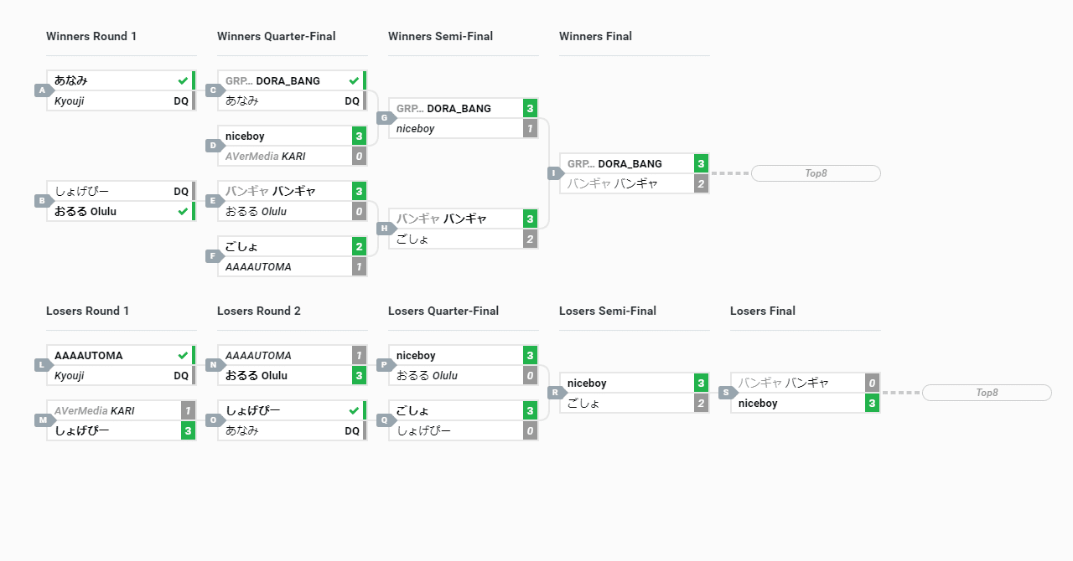1073x561 pixels.
Task: Click the Losers Round 2 section header
Action: point(257,311)
